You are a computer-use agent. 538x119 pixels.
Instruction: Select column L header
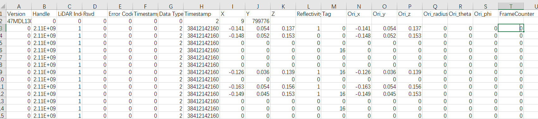pyautogui.click(x=309, y=6)
